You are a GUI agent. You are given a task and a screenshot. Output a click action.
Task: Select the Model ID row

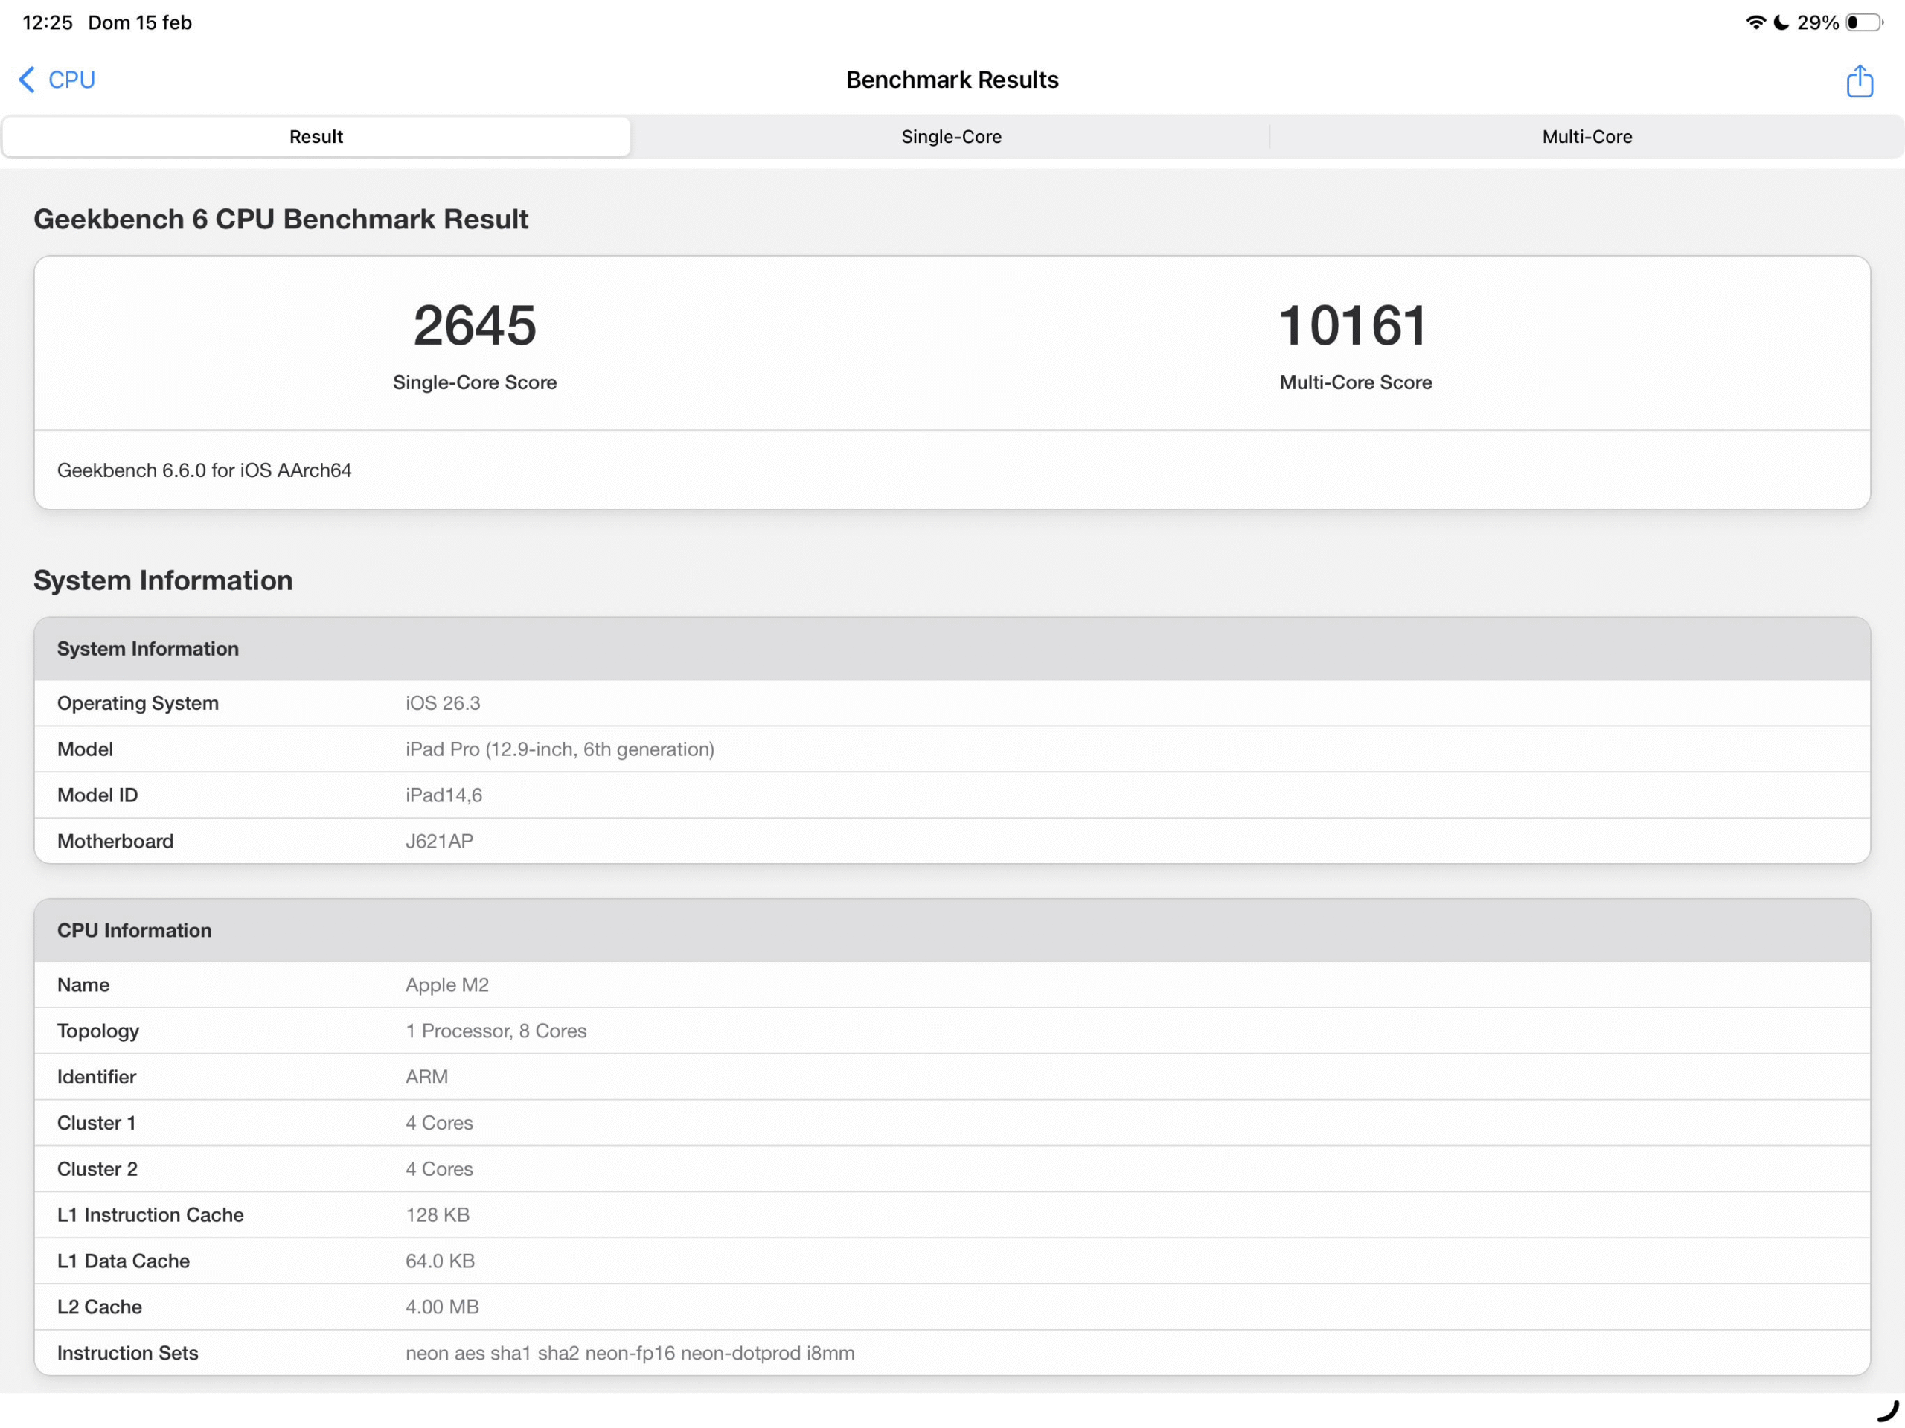[952, 795]
